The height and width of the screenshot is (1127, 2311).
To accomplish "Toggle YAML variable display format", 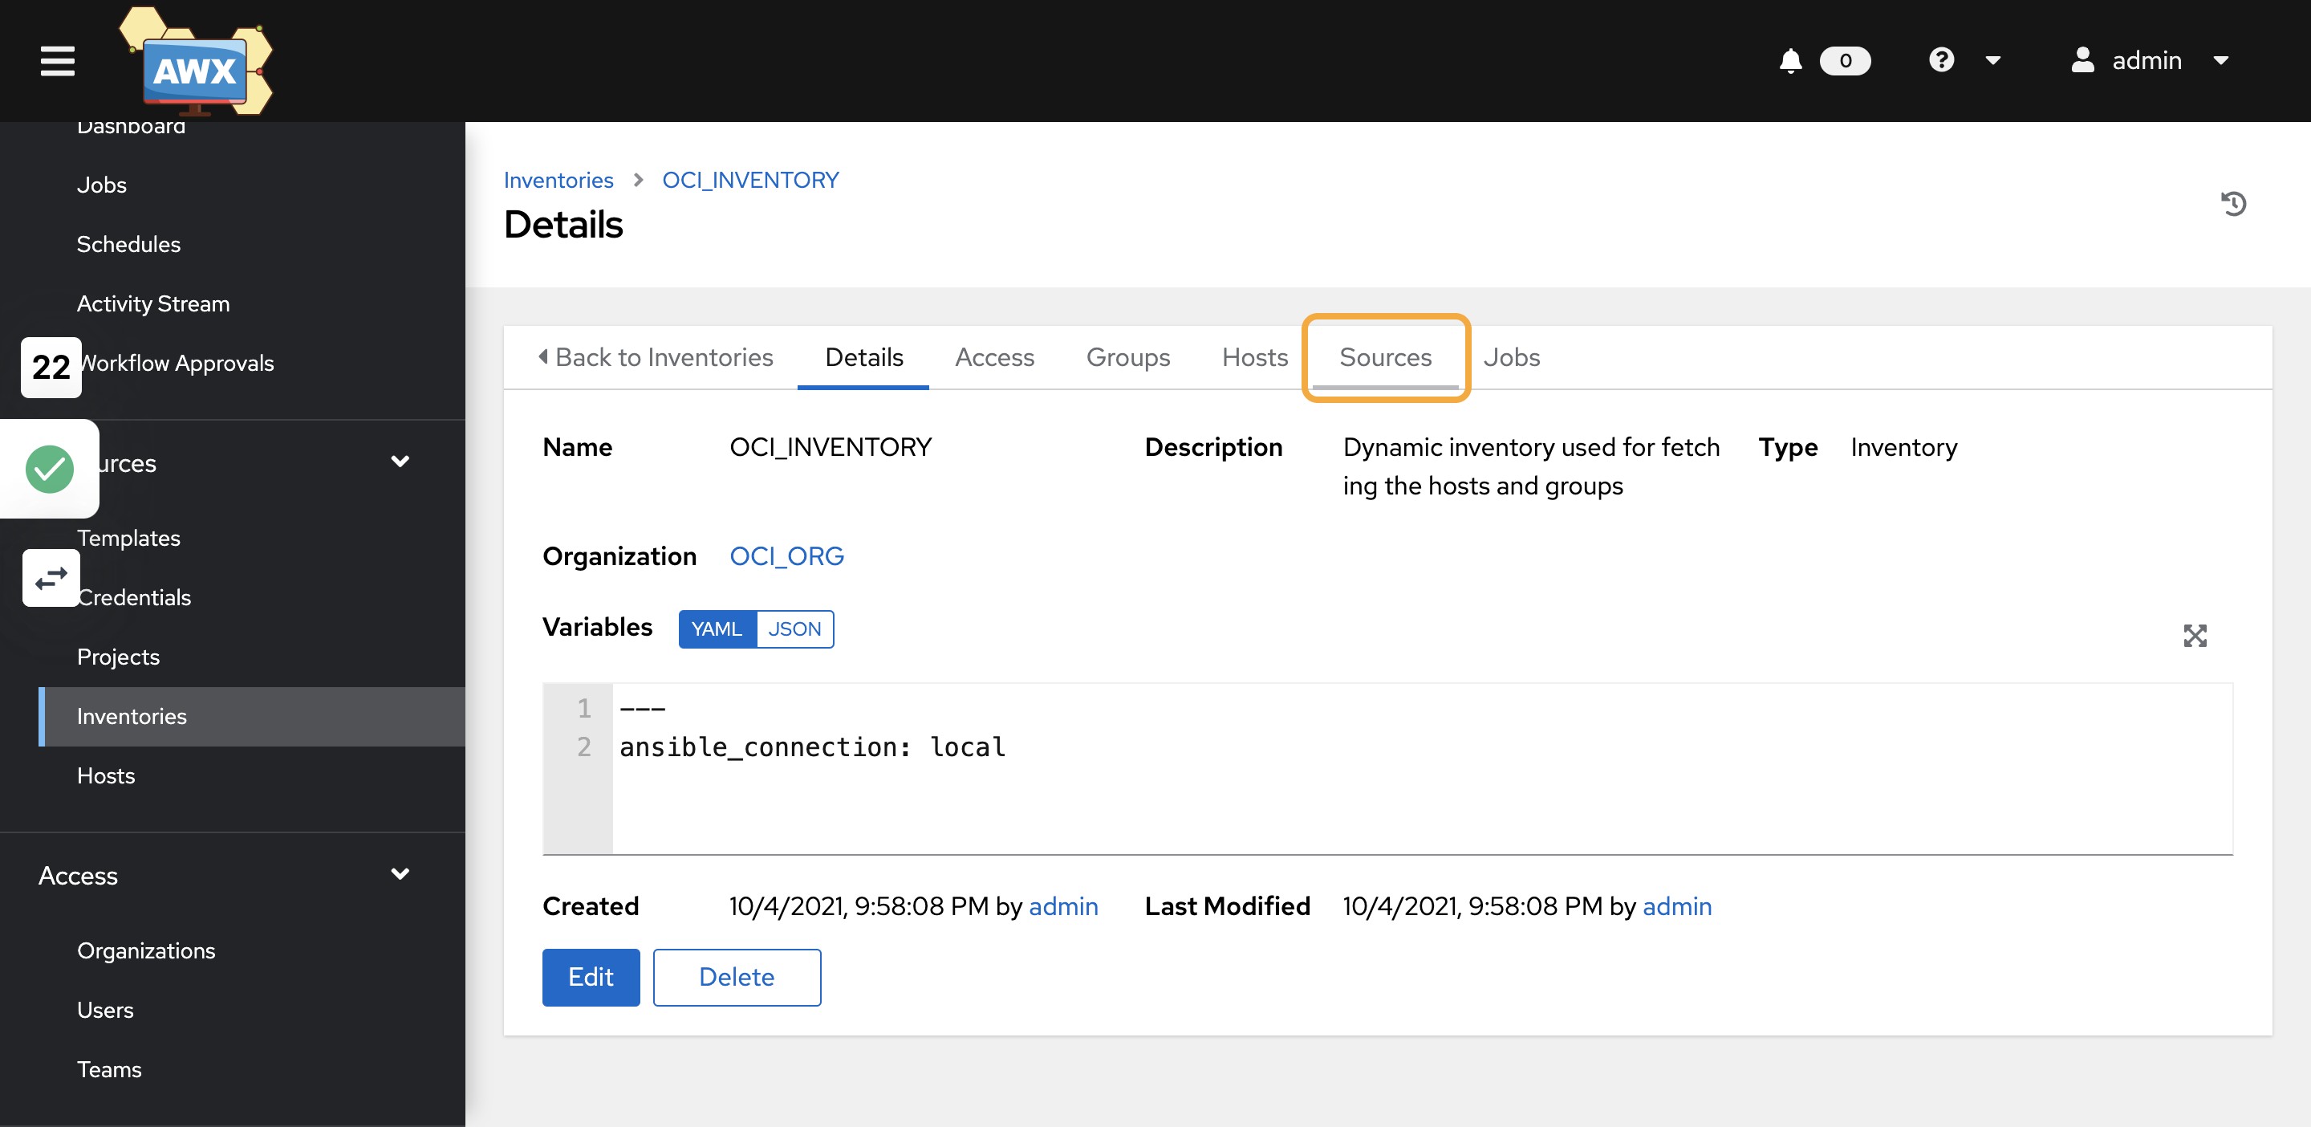I will pos(717,629).
